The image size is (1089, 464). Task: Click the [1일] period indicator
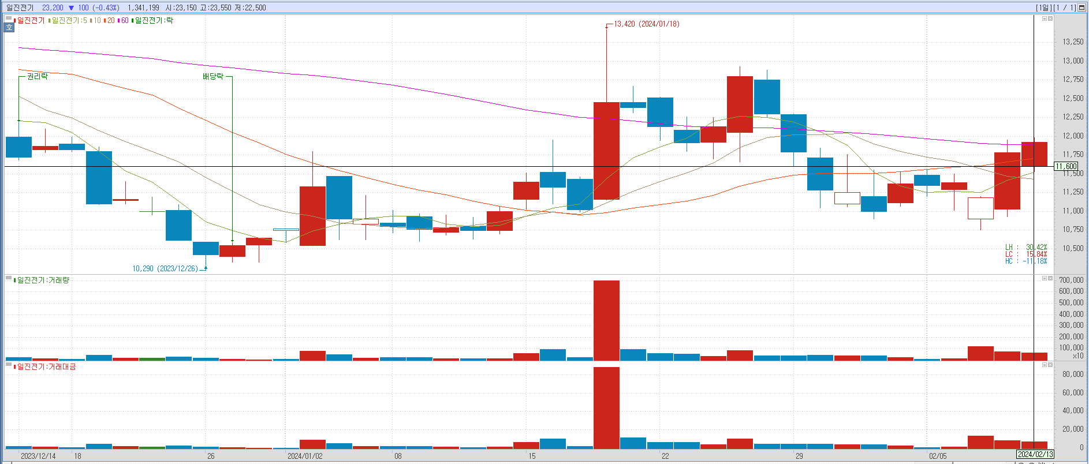click(x=1043, y=8)
